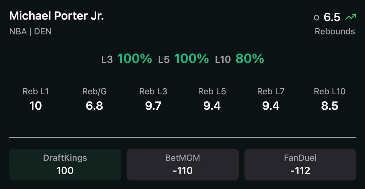Select the DraftKings odds card

pyautogui.click(x=65, y=165)
